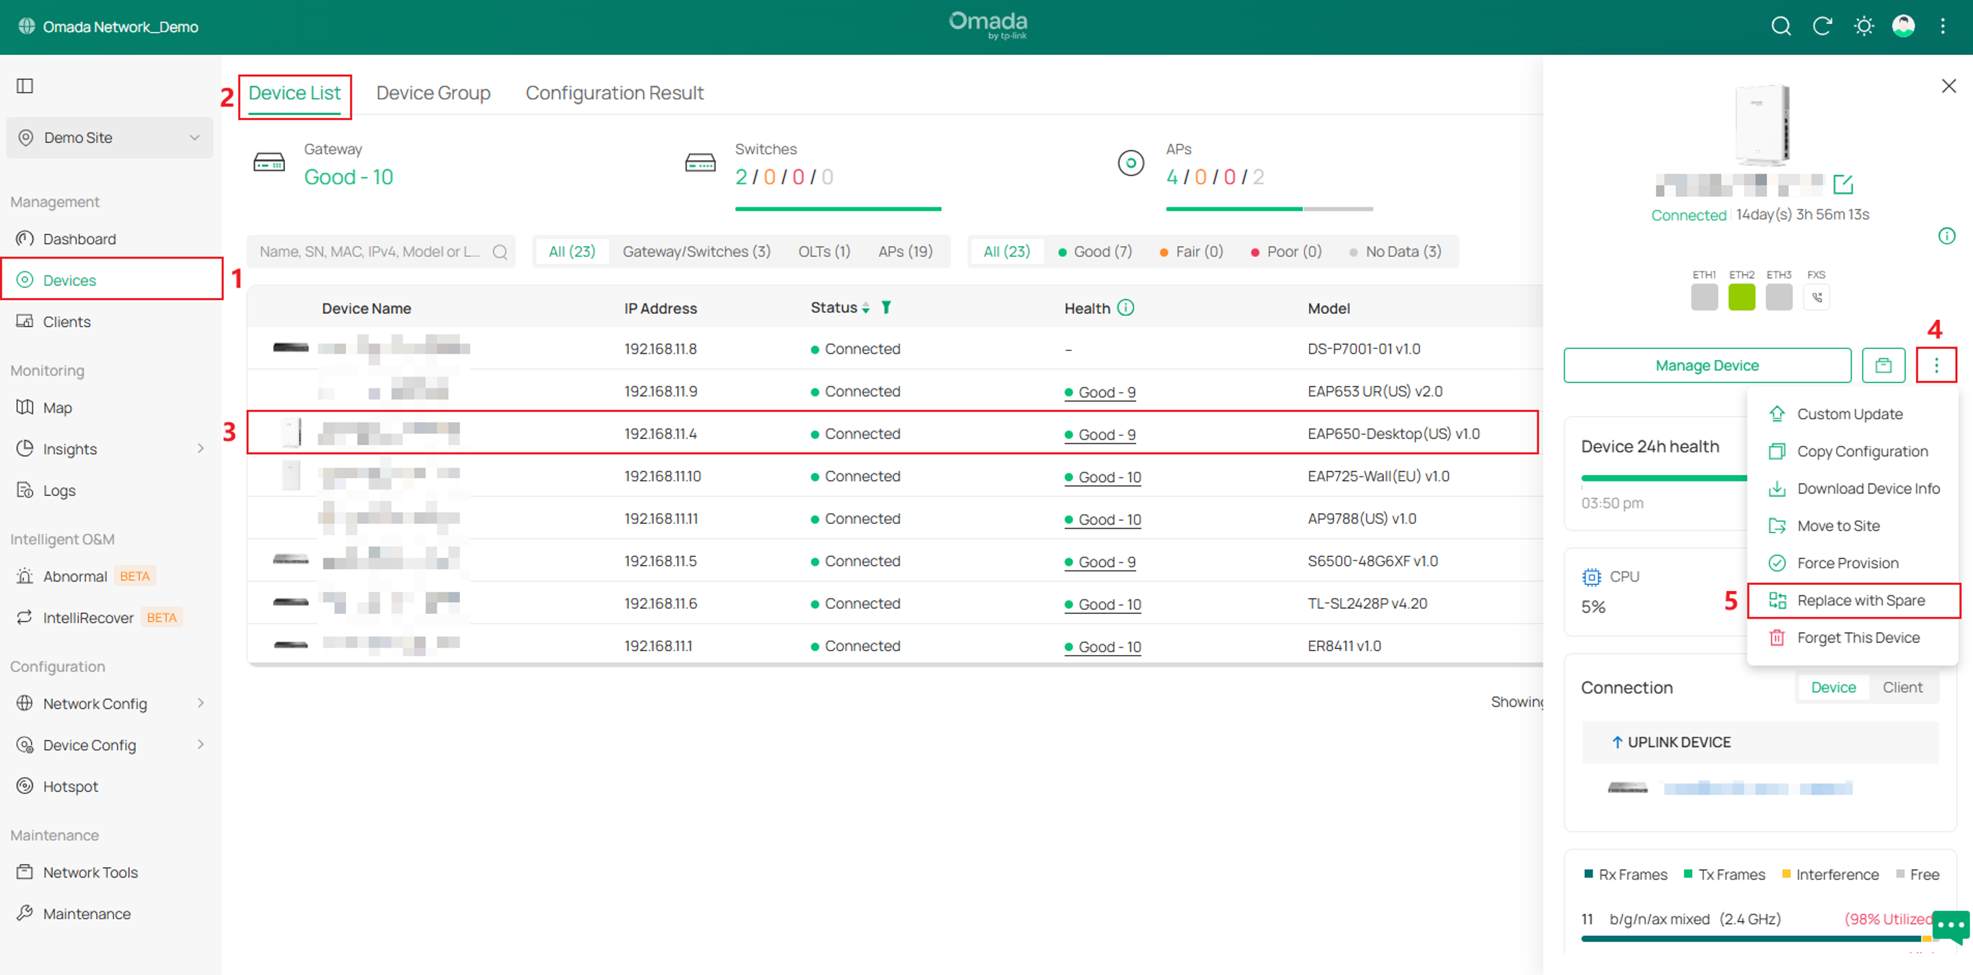Click the Omada Network_Demo globe icon

[x=27, y=26]
